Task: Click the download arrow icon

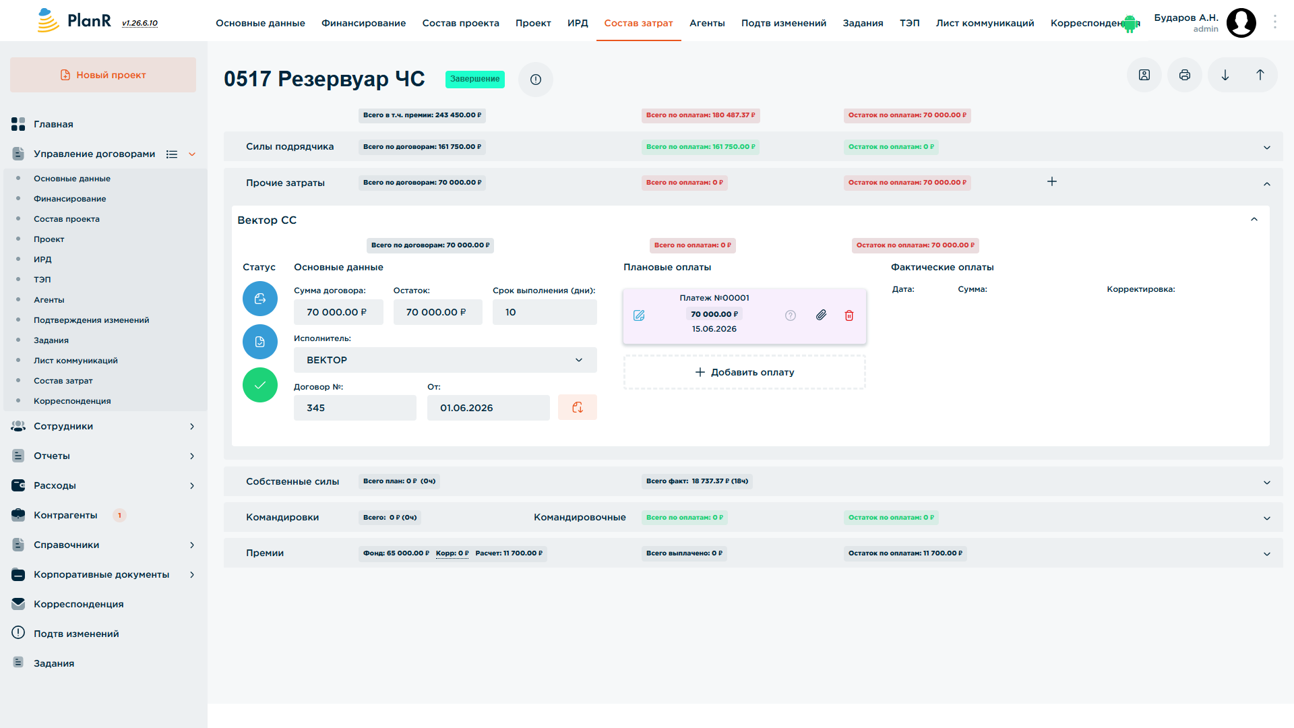Action: (1225, 75)
